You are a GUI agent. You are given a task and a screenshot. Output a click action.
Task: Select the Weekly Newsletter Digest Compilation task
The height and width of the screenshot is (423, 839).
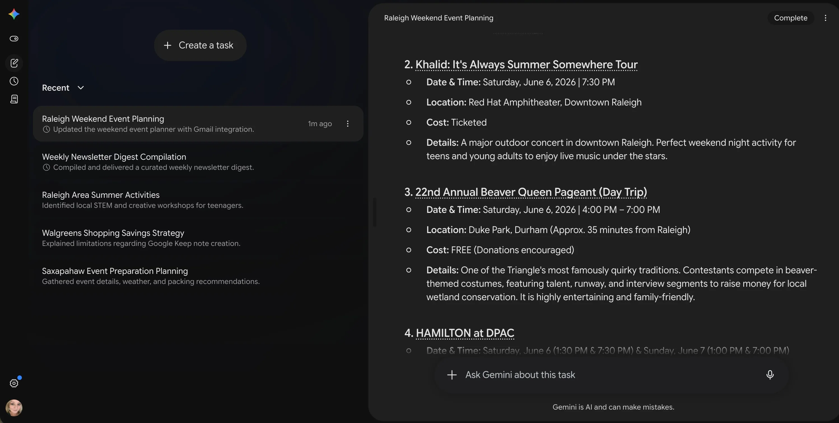pos(198,162)
